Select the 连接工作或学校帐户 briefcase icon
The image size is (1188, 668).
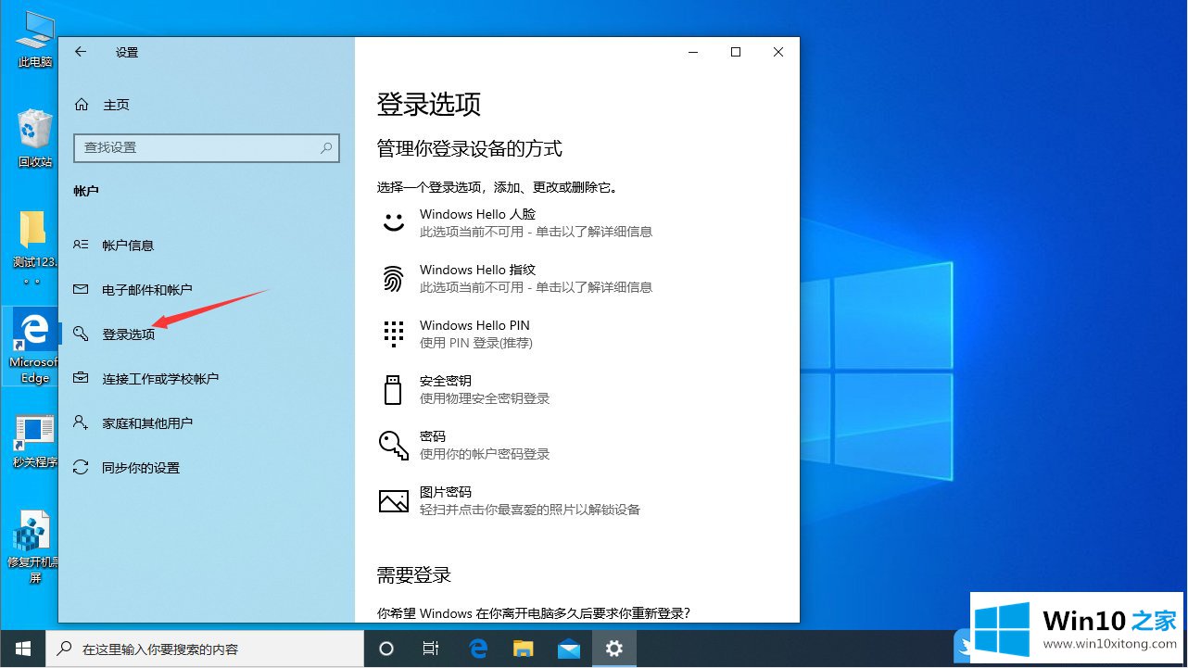coord(82,379)
